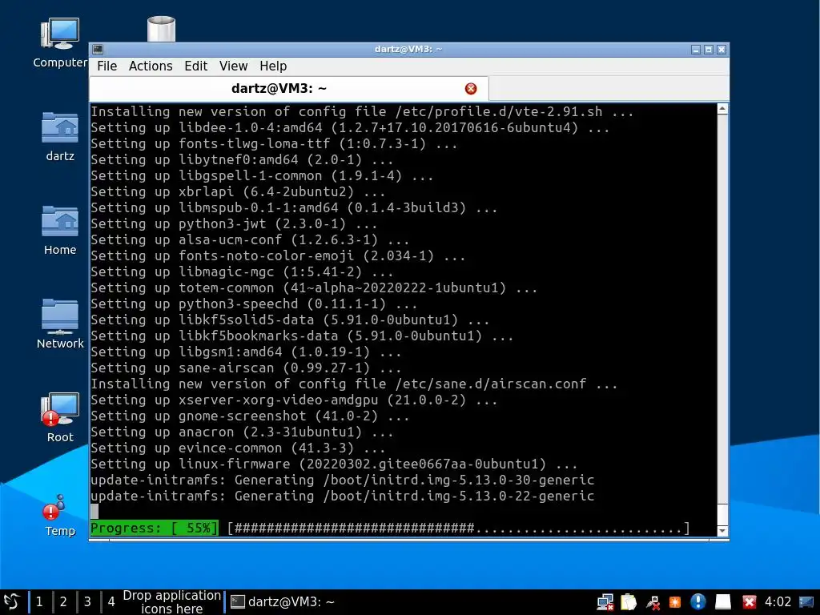Screen dimensions: 820x615
Task: Open the dartz folder icon
Action: (x=59, y=136)
